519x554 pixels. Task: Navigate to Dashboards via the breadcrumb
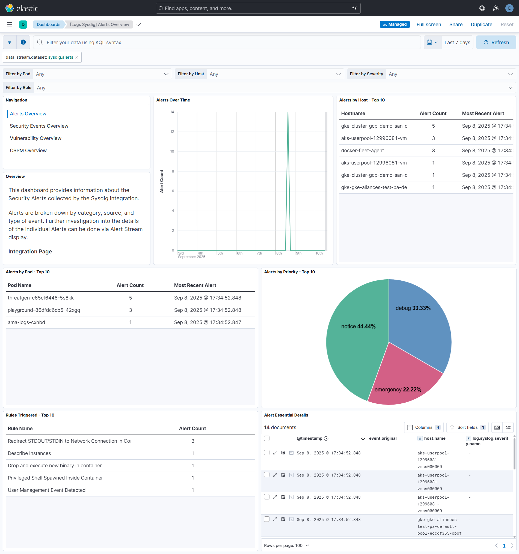tap(48, 24)
